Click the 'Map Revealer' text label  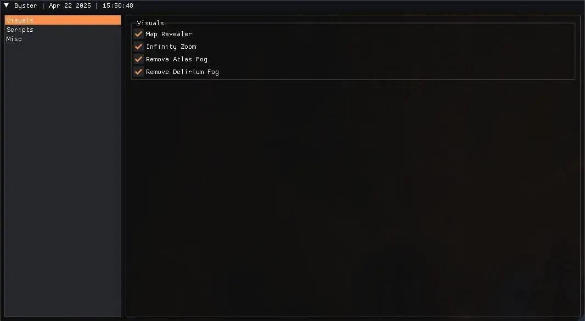tap(168, 34)
